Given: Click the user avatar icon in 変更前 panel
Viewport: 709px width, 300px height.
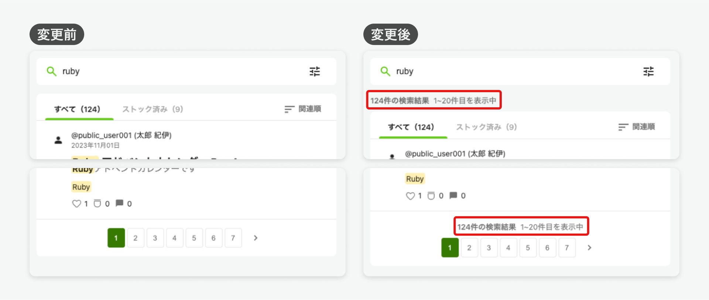Looking at the screenshot, I should [58, 140].
